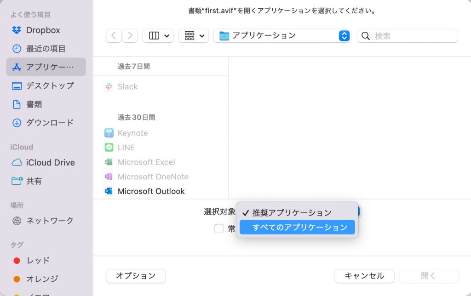Open デスクトップ in the sidebar
This screenshot has height=296, width=471.
[x=46, y=85]
